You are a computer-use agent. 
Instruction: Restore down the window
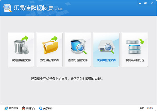pos(145,3)
